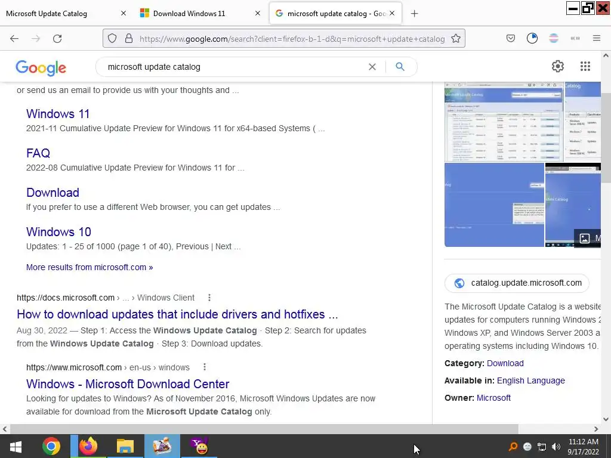Click the horizontal scrollbar thumb
This screenshot has width=611, height=458.
(264, 429)
